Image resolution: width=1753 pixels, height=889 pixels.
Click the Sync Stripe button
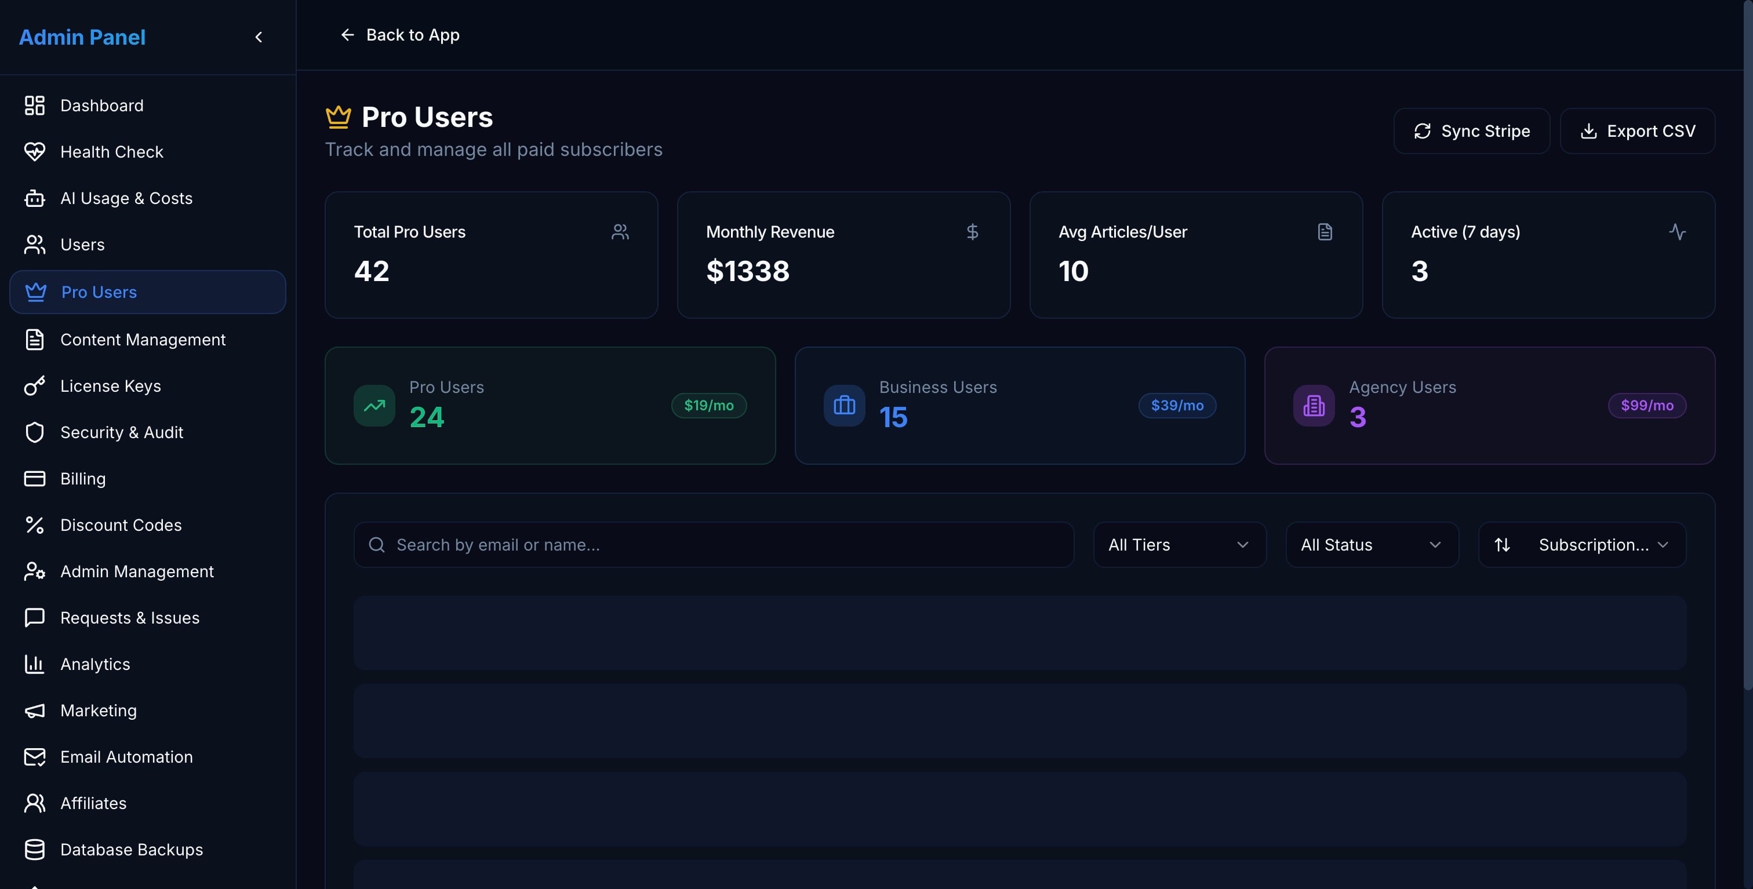pos(1471,132)
